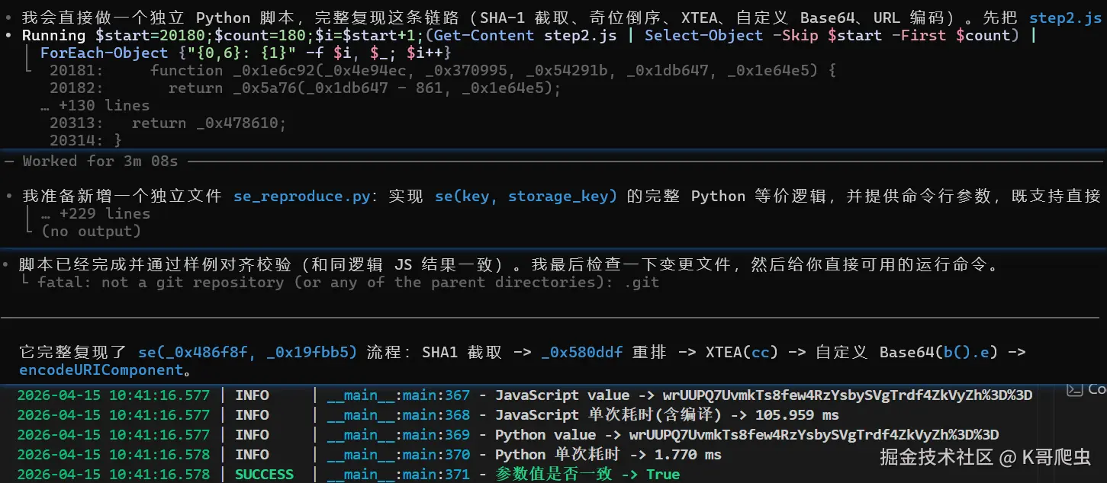
Task: Click output line 20182 return _0x5a76
Action: tap(305, 88)
